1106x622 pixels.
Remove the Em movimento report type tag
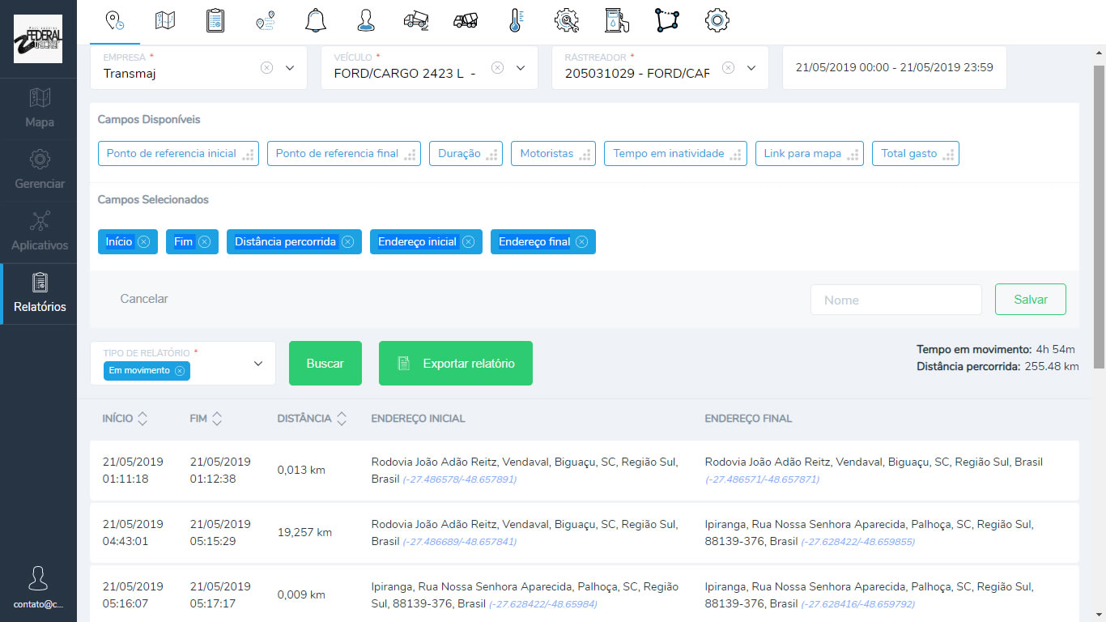point(180,370)
